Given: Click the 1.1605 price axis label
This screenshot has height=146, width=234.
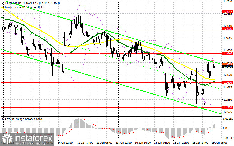Looking at the screenshot, I should pyautogui.click(x=228, y=87).
